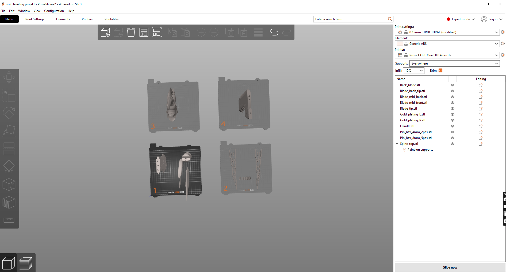Uncheck the Brim checkbox
This screenshot has width=506, height=272.
[440, 70]
